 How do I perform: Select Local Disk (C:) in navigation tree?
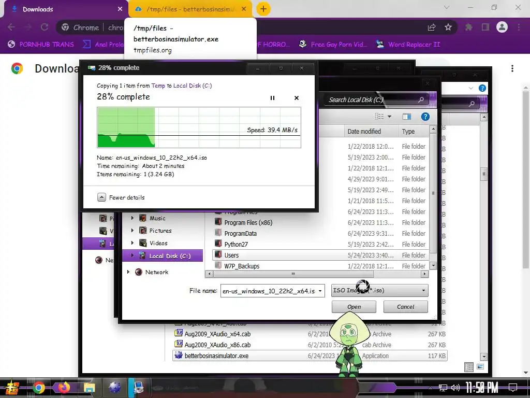tap(170, 256)
